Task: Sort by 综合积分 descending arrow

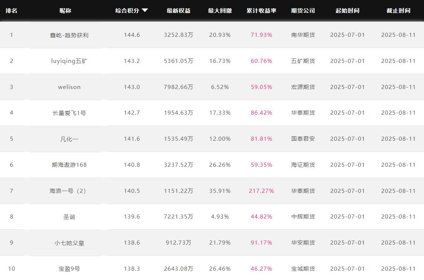Action: 145,10
